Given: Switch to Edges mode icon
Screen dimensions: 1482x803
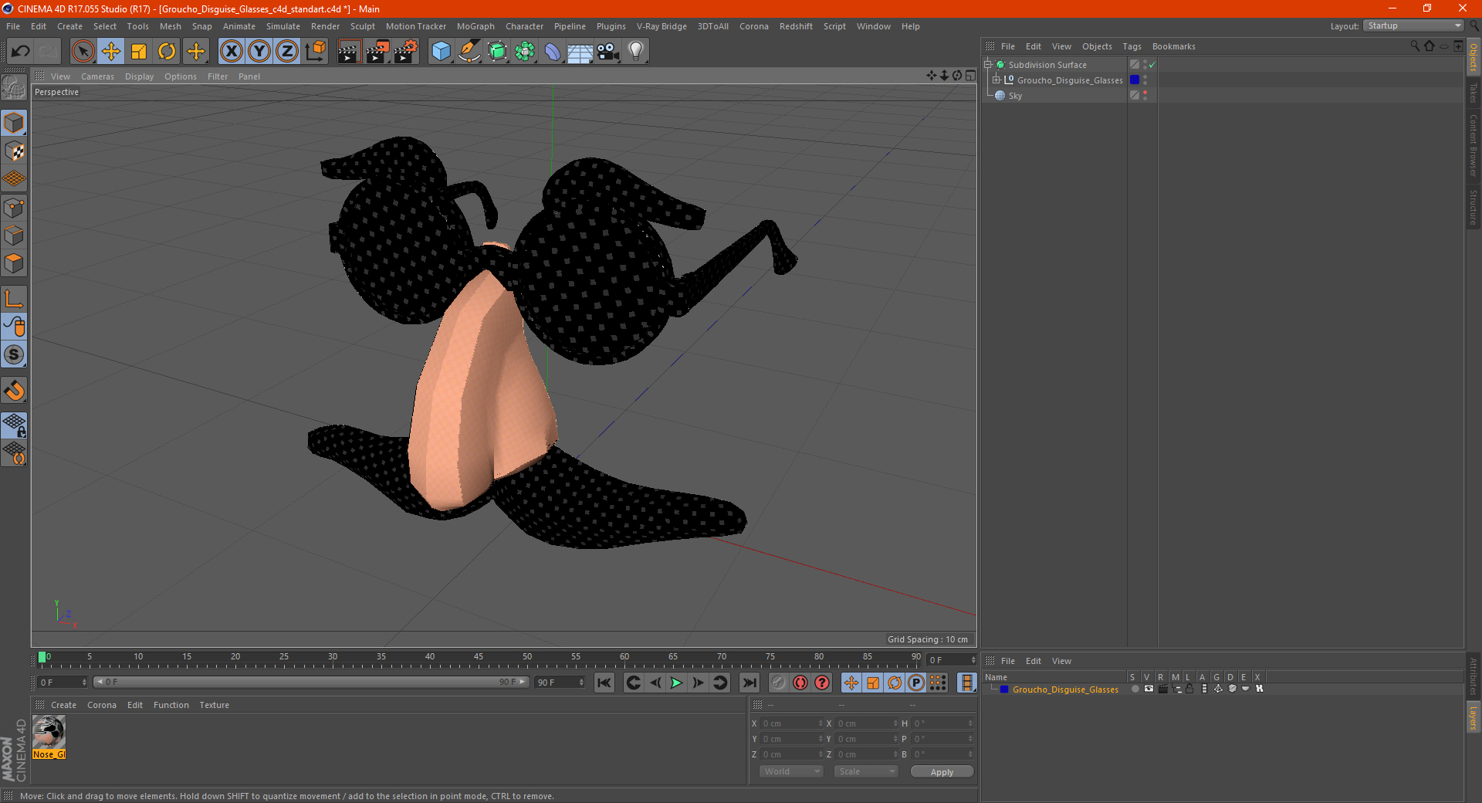Looking at the screenshot, I should (x=14, y=235).
